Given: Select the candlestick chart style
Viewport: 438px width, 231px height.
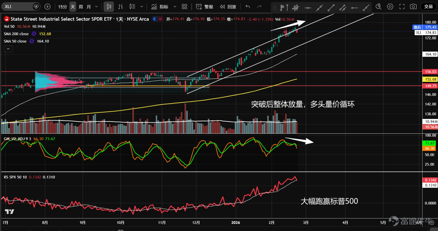Looking at the screenshot, I should pyautogui.click(x=109, y=7).
